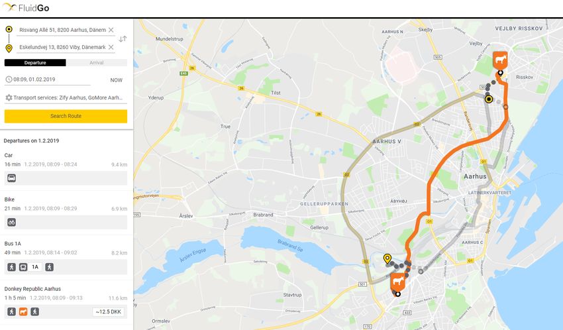The width and height of the screenshot is (563, 330).
Task: Switch to the Departure tab
Action: (x=35, y=63)
